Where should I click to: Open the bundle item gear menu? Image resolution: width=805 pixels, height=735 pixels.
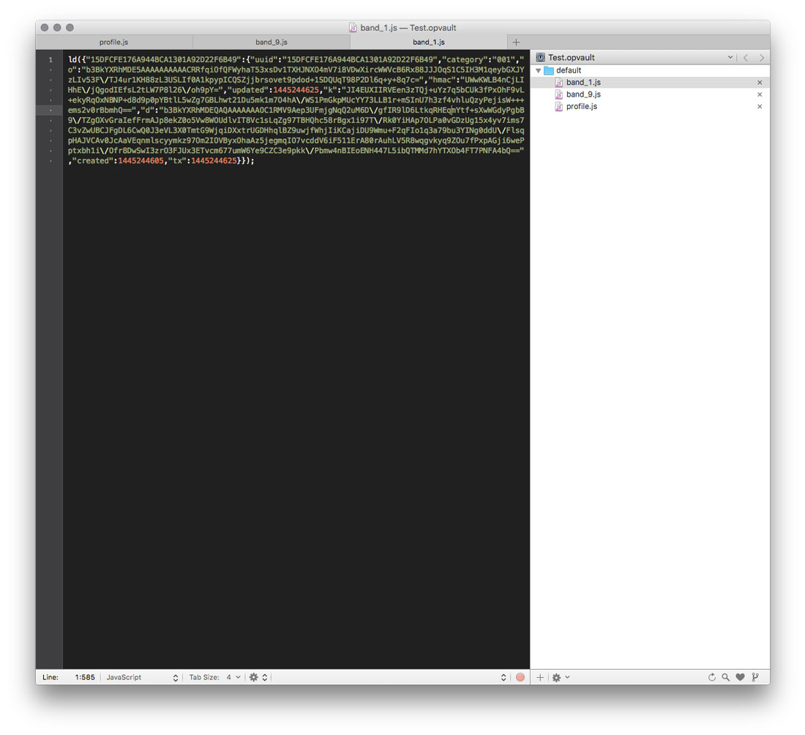258,677
